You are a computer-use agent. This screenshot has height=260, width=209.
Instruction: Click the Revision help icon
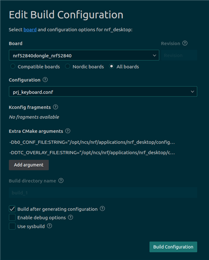185,43
